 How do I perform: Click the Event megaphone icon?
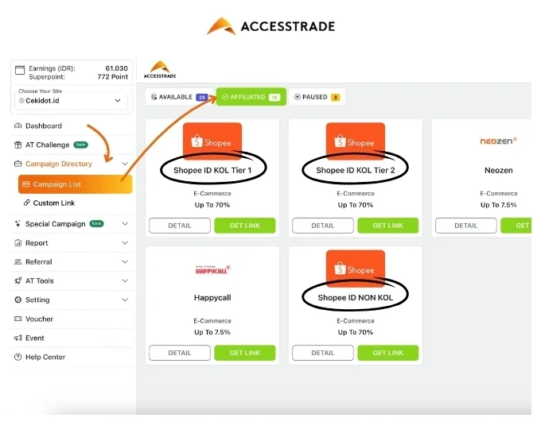18,338
